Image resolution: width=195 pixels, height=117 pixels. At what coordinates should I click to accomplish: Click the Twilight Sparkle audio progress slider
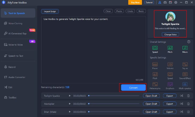pyautogui.click(x=114, y=96)
